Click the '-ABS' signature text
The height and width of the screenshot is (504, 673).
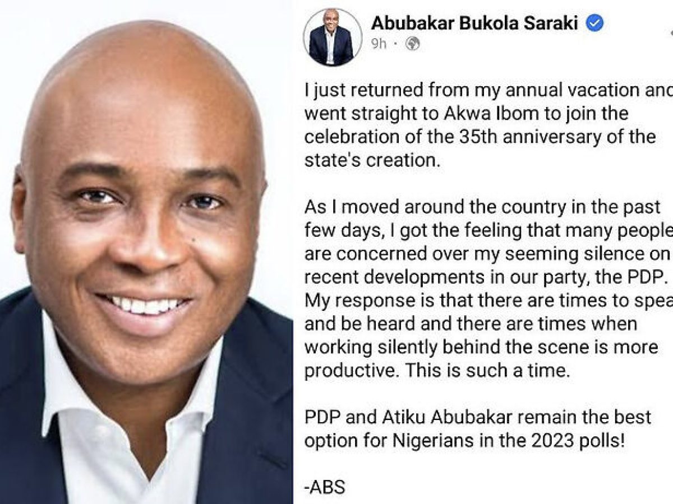[x=325, y=488]
